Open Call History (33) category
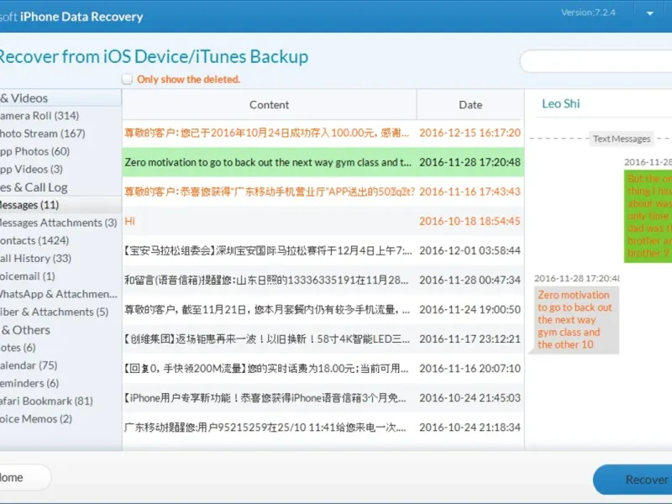Viewport: 672px width, 504px height. coord(35,259)
